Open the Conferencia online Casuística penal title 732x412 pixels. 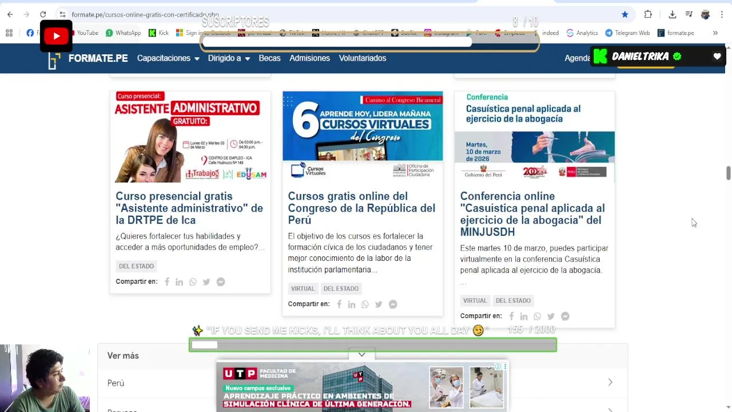tap(532, 214)
